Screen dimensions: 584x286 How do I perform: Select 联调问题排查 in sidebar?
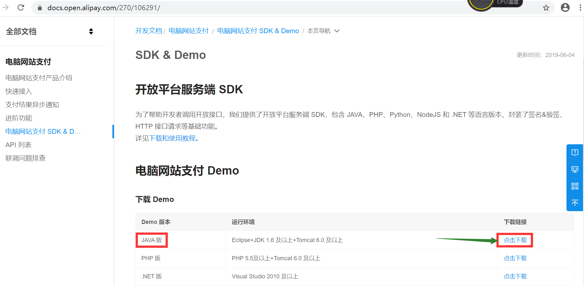(x=25, y=158)
